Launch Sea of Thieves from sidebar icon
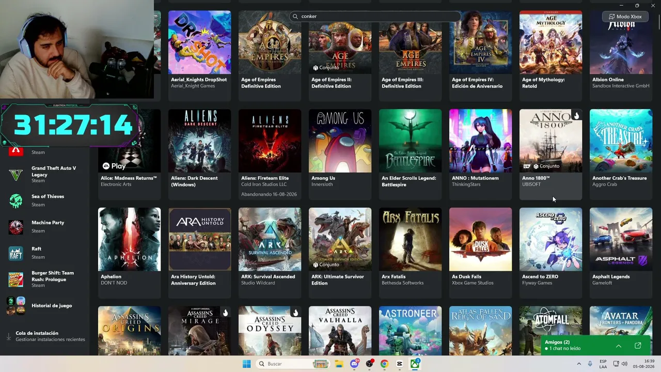The width and height of the screenshot is (661, 372). 16,200
